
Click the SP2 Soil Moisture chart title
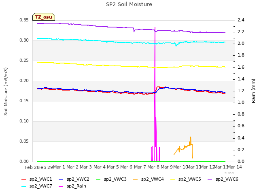tap(129, 4)
